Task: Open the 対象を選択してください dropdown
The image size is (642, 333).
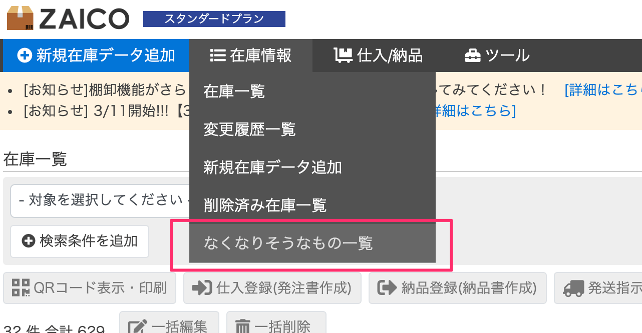Action: click(x=100, y=200)
